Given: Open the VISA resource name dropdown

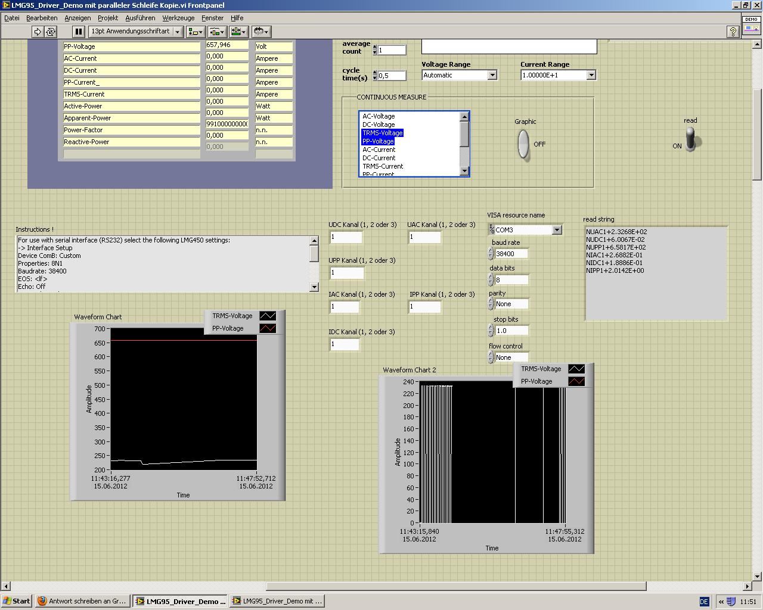Looking at the screenshot, I should pos(557,230).
